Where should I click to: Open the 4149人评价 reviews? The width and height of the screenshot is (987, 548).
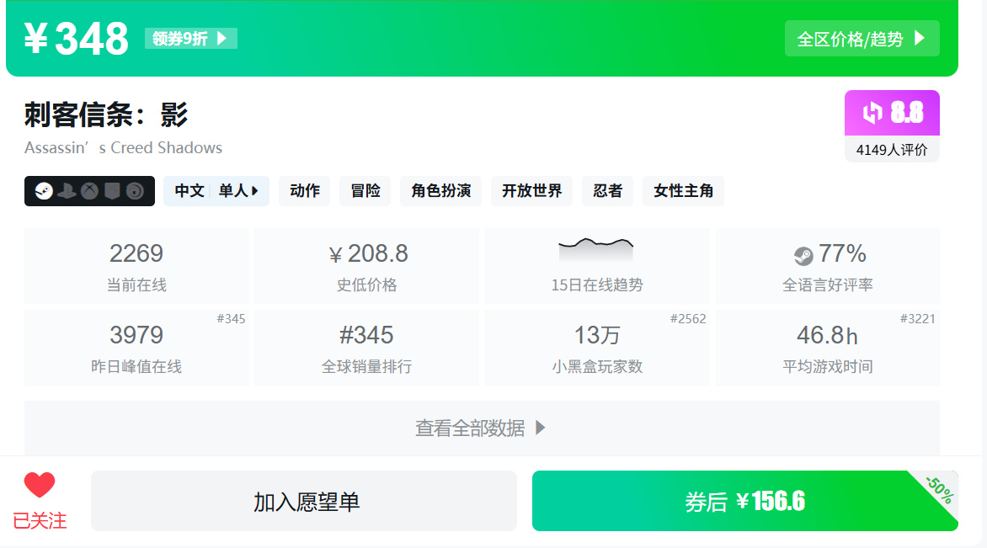(892, 150)
